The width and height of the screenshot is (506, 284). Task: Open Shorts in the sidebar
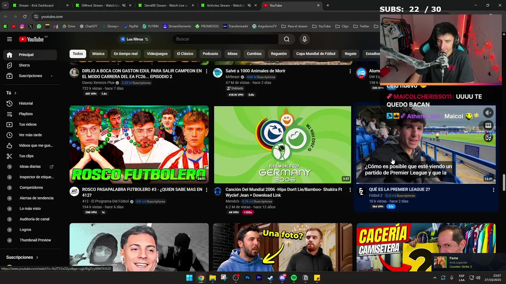30,65
